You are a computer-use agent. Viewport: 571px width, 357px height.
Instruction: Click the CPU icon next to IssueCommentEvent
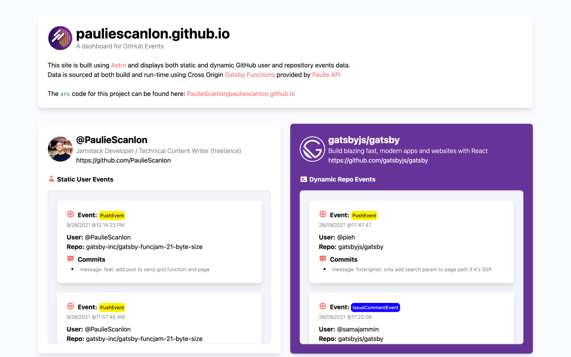coord(323,306)
